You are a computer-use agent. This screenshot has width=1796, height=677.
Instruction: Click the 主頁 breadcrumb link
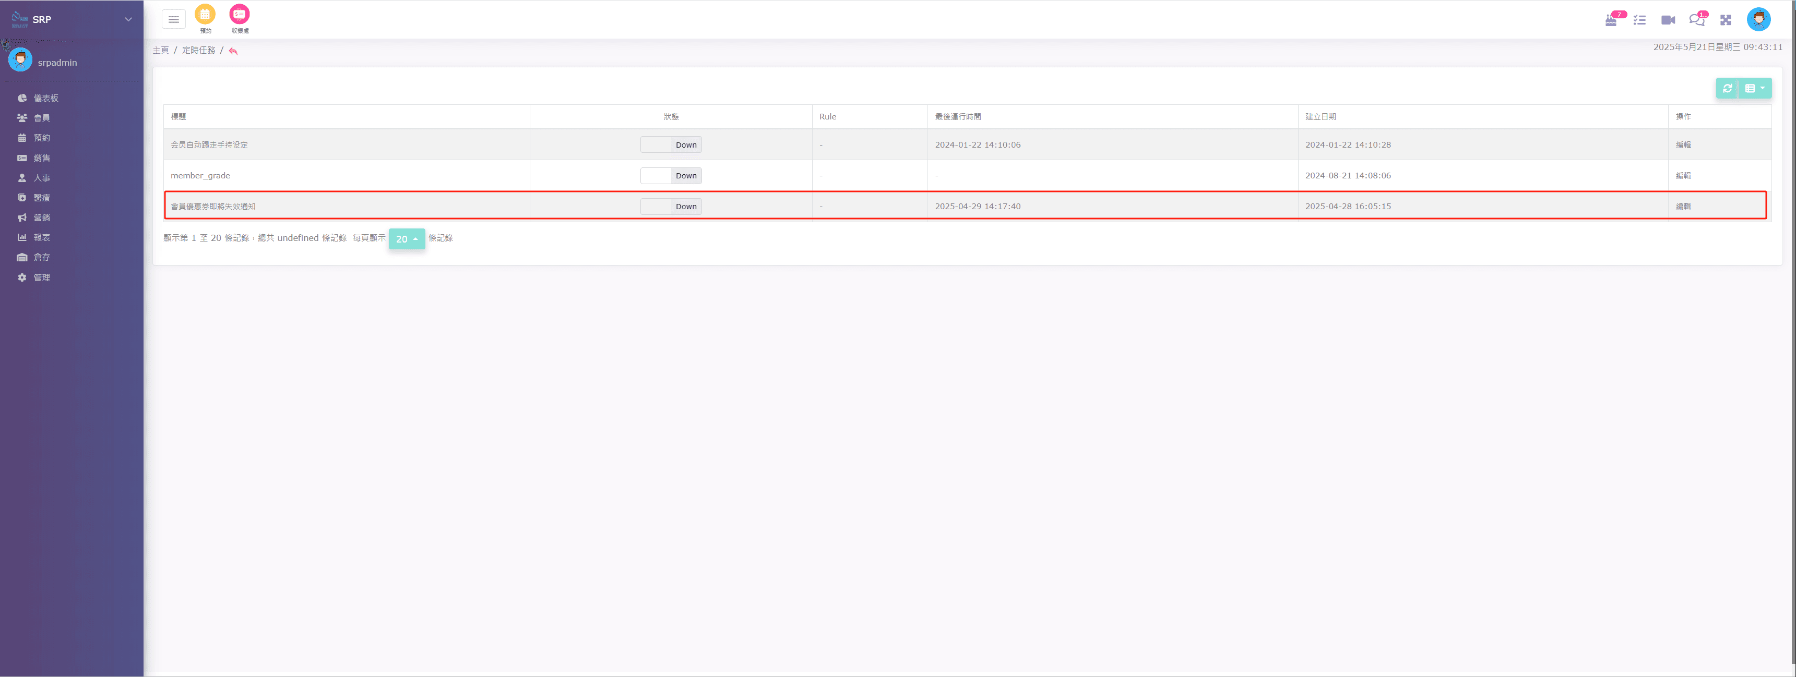coord(161,50)
